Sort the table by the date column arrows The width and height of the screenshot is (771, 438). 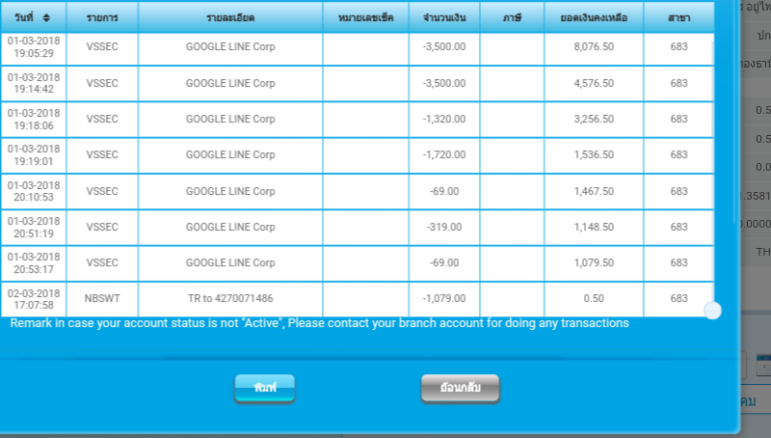46,17
